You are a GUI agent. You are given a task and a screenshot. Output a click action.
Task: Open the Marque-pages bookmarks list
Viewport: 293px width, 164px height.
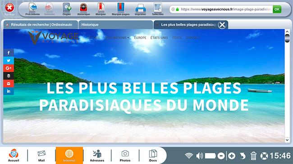pyautogui.click(x=120, y=9)
